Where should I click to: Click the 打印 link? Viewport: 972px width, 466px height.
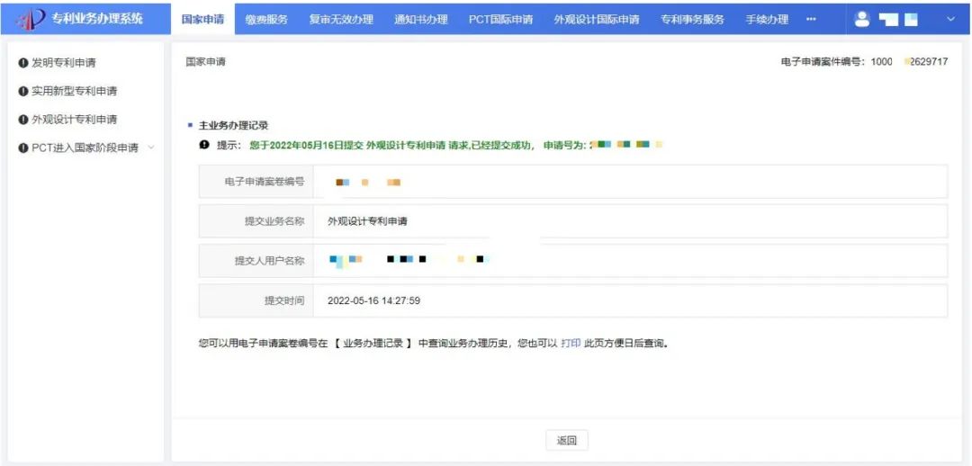[571, 344]
